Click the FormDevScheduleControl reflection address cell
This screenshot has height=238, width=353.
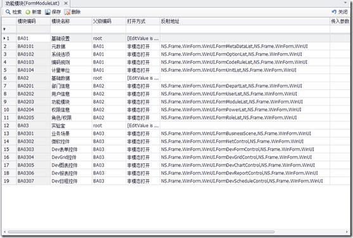click(x=245, y=181)
